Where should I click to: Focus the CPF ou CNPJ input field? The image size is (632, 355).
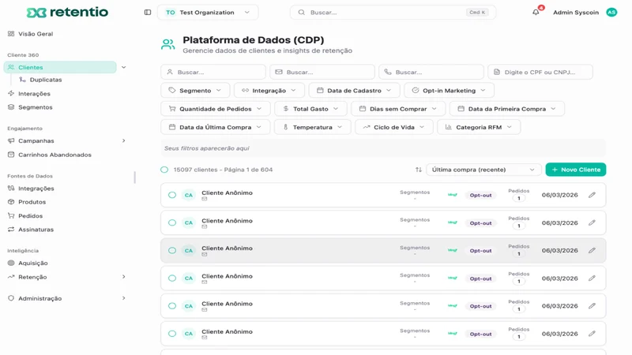(540, 72)
